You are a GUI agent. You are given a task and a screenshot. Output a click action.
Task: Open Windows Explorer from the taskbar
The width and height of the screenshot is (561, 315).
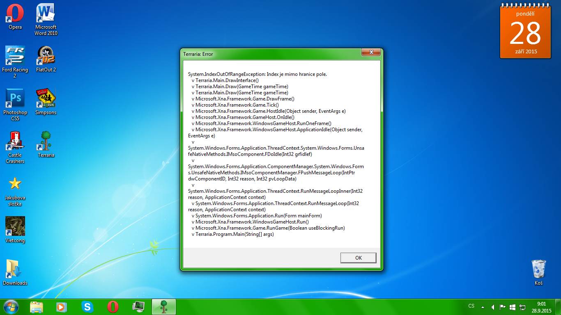[37, 307]
